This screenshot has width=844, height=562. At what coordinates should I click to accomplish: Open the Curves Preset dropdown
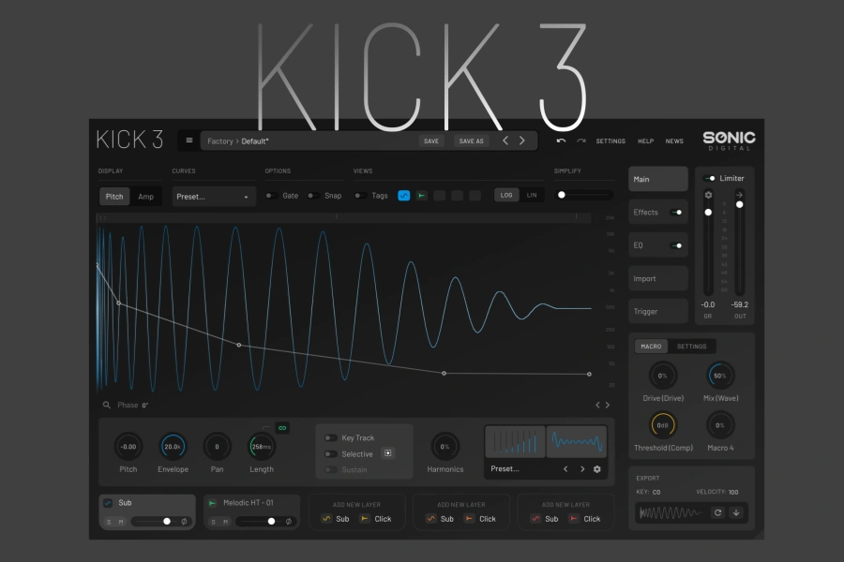click(x=213, y=197)
